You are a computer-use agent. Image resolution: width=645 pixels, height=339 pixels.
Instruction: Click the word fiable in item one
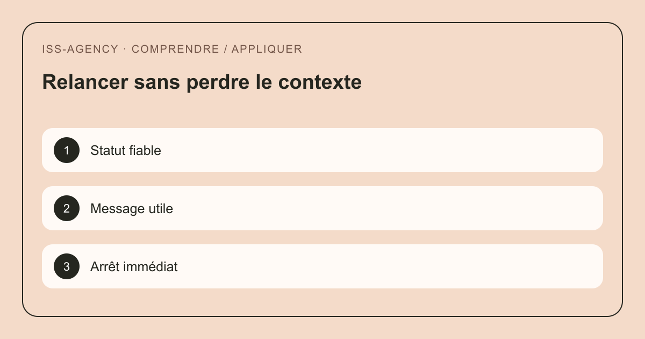[145, 151]
